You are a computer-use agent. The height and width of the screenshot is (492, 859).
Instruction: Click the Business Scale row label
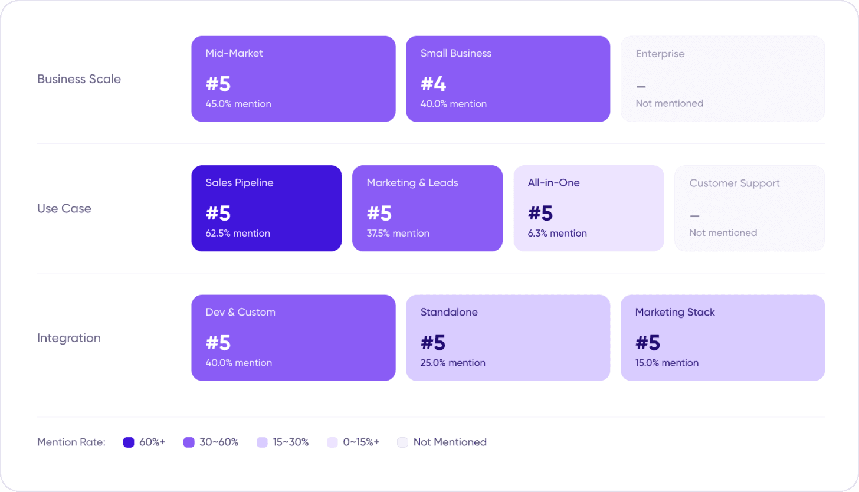coord(79,79)
